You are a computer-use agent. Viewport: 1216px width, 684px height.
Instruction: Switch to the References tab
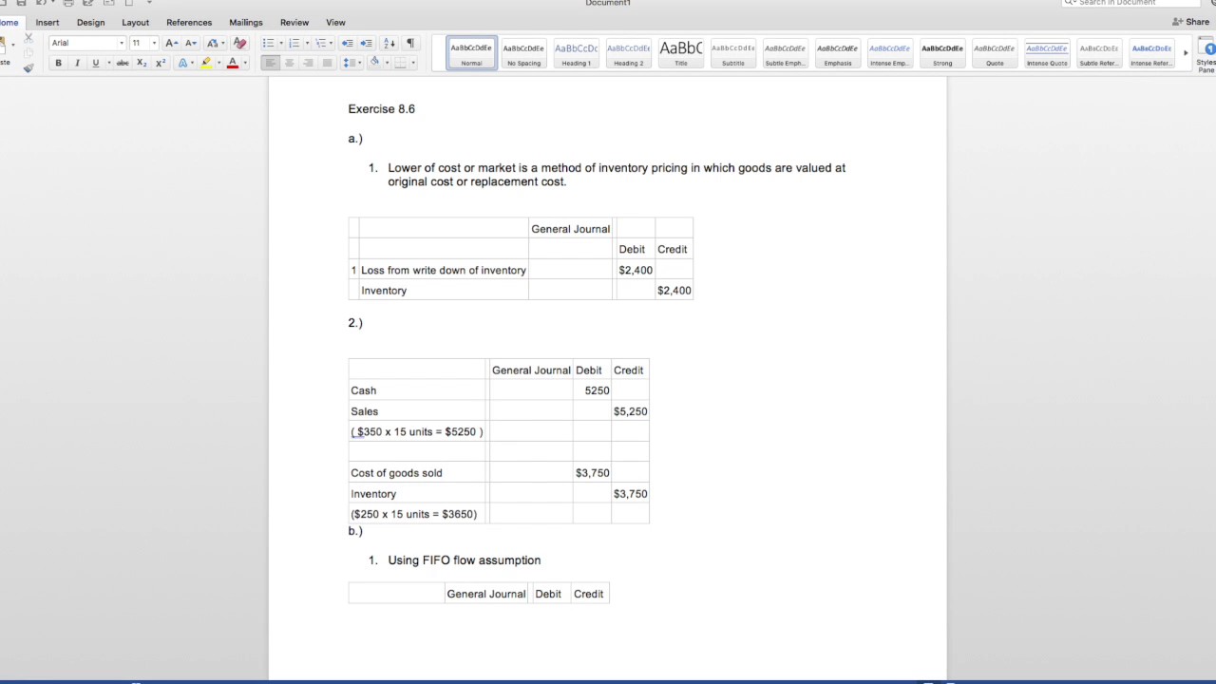(x=189, y=22)
